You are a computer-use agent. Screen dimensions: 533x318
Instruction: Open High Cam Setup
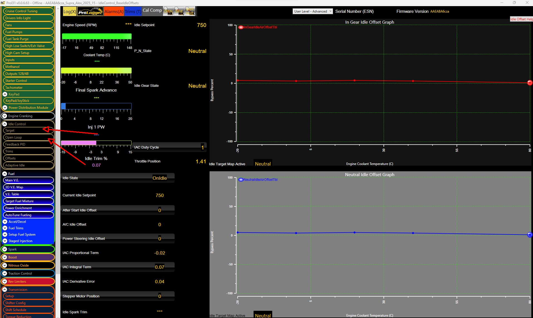[x=28, y=53]
